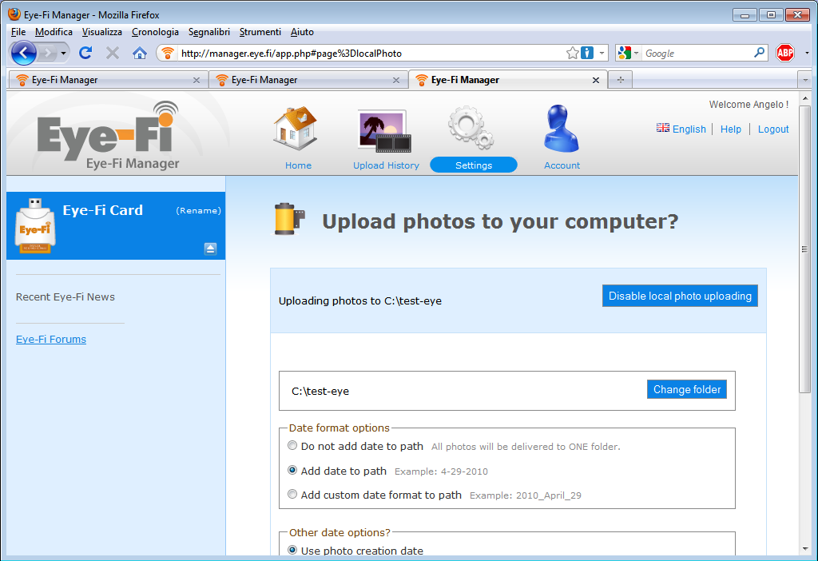Open the Help link
Screen dimensions: 818x561
click(x=731, y=129)
